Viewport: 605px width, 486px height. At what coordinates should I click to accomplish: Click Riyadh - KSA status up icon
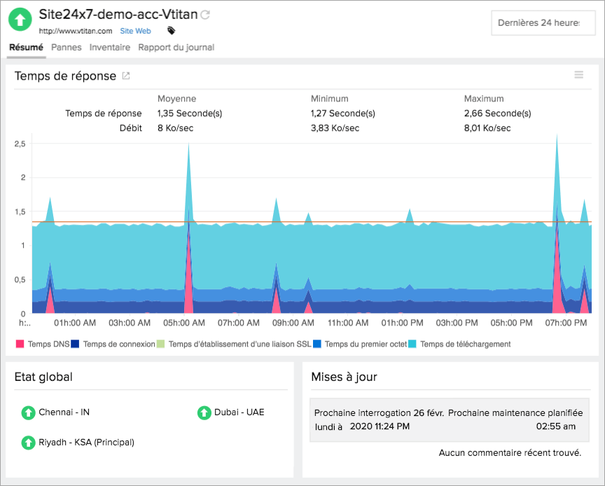point(28,443)
